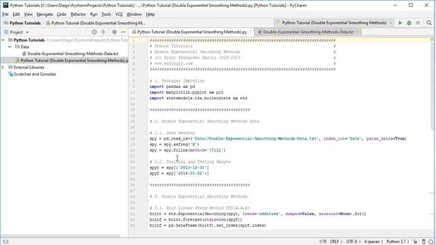Click the PyCharm logo in title bar
The image size is (436, 245).
(5, 5)
